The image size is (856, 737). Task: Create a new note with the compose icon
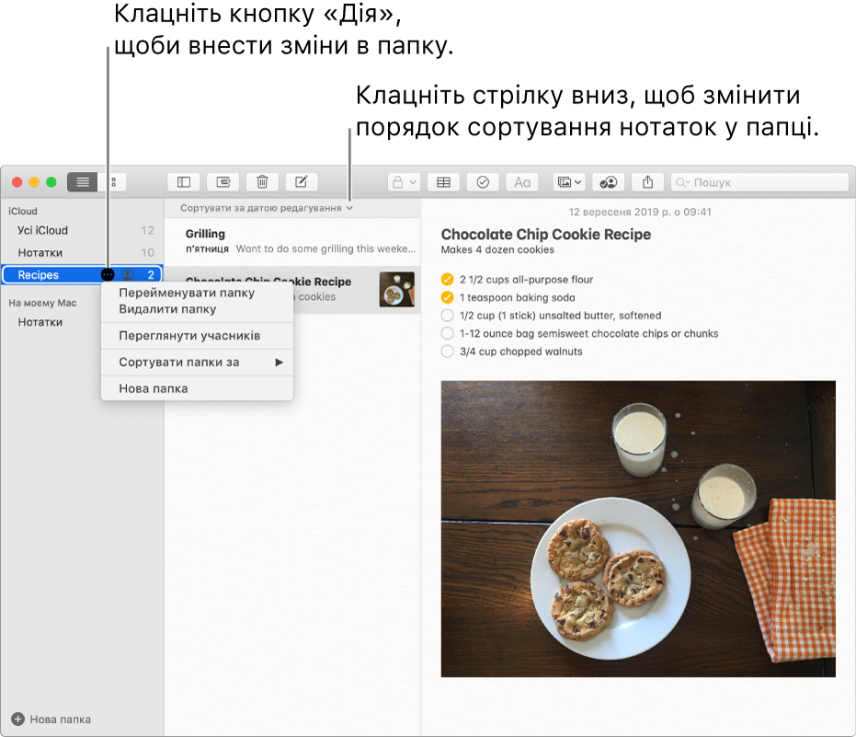click(x=301, y=181)
